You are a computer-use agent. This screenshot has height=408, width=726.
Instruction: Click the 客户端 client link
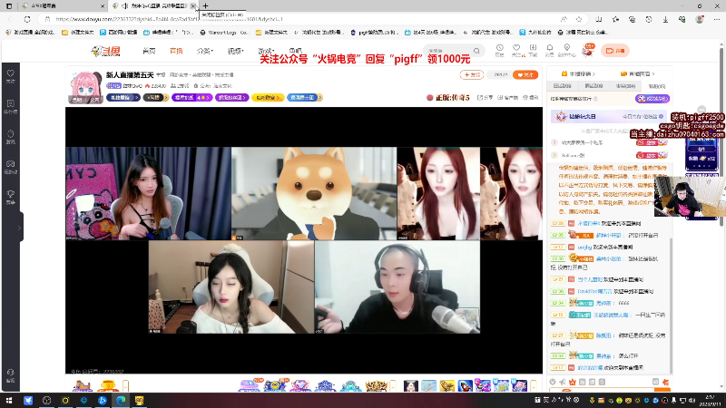507,98
